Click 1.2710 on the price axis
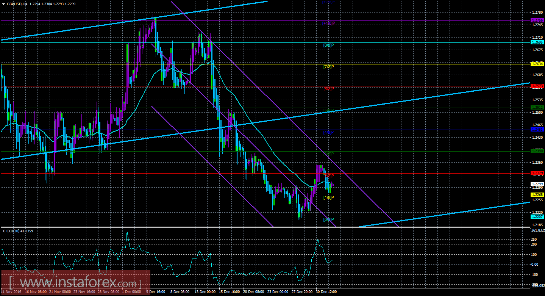 coord(537,38)
